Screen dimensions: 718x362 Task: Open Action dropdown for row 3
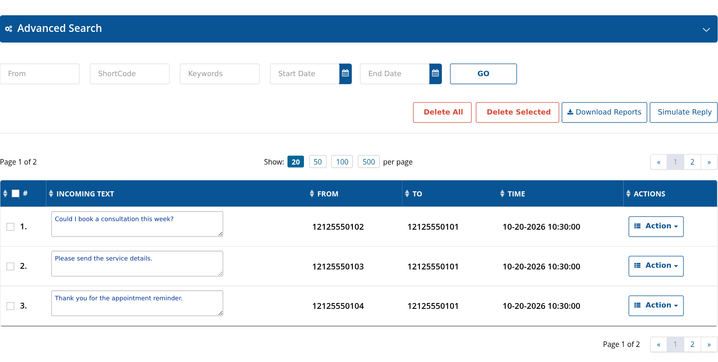656,306
